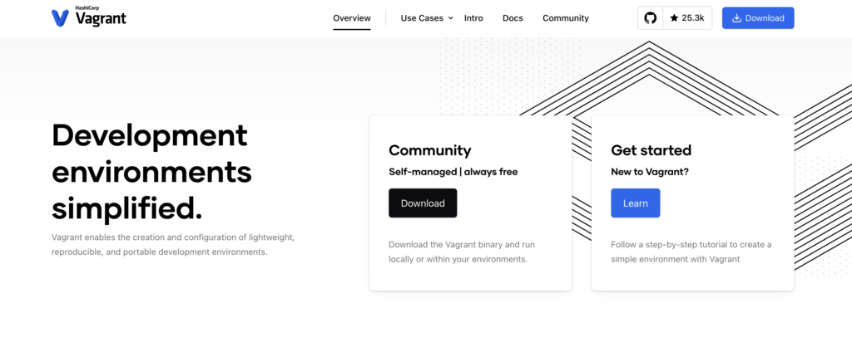Image resolution: width=852 pixels, height=347 pixels.
Task: Click the blue Learn button
Action: (x=635, y=203)
